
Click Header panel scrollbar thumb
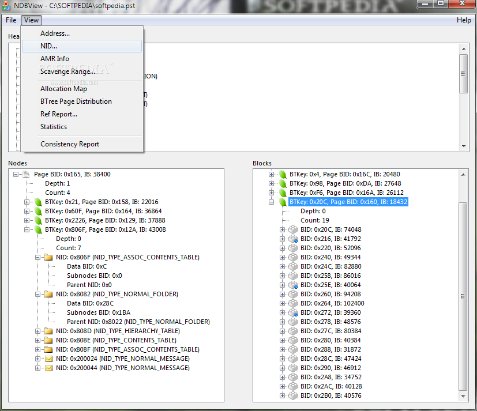463,74
